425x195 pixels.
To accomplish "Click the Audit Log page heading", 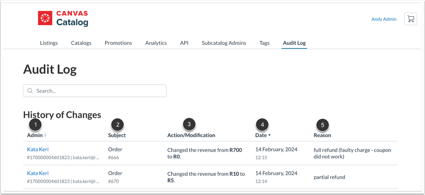I will pos(50,70).
